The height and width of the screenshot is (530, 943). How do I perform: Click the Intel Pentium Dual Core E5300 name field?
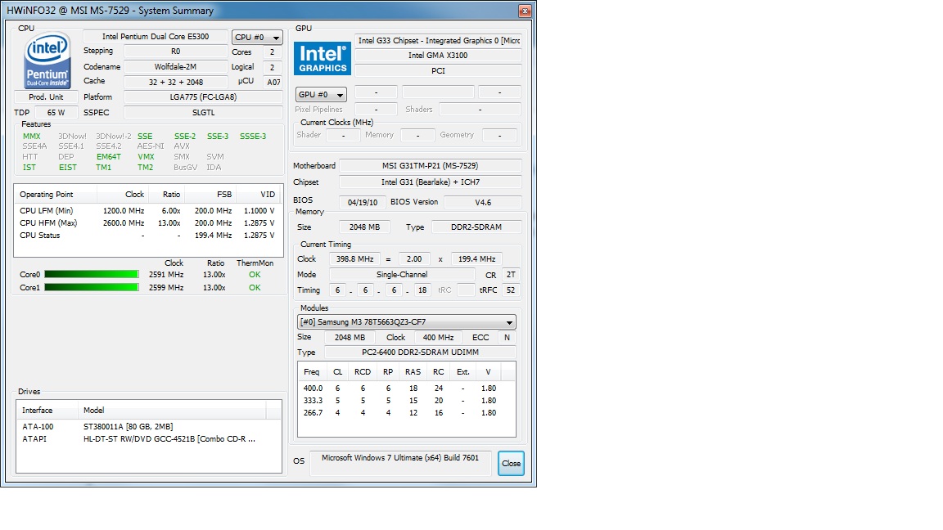(x=156, y=37)
